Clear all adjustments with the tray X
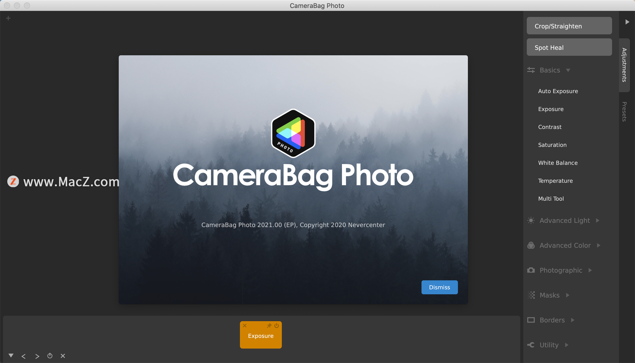 (63, 356)
